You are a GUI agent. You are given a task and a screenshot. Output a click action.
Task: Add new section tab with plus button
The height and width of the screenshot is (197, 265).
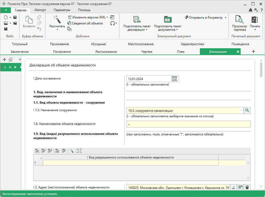coord(253,52)
